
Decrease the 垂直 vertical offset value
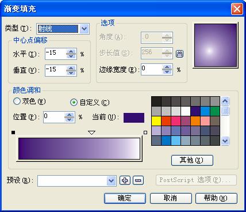(x=71, y=73)
